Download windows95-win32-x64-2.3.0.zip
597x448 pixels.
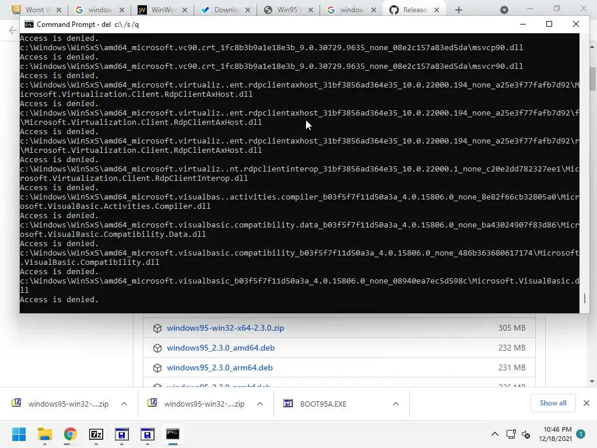pyautogui.click(x=226, y=328)
